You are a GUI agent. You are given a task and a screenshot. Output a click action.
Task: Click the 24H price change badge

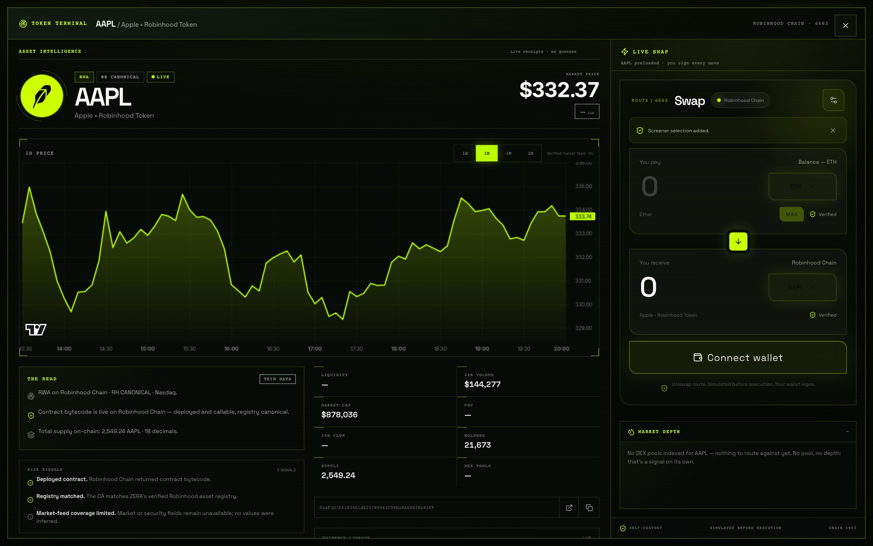click(587, 112)
